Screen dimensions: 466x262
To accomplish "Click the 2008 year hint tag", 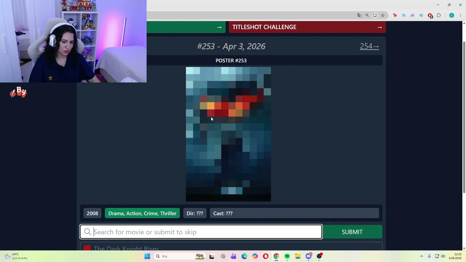I will pyautogui.click(x=92, y=213).
